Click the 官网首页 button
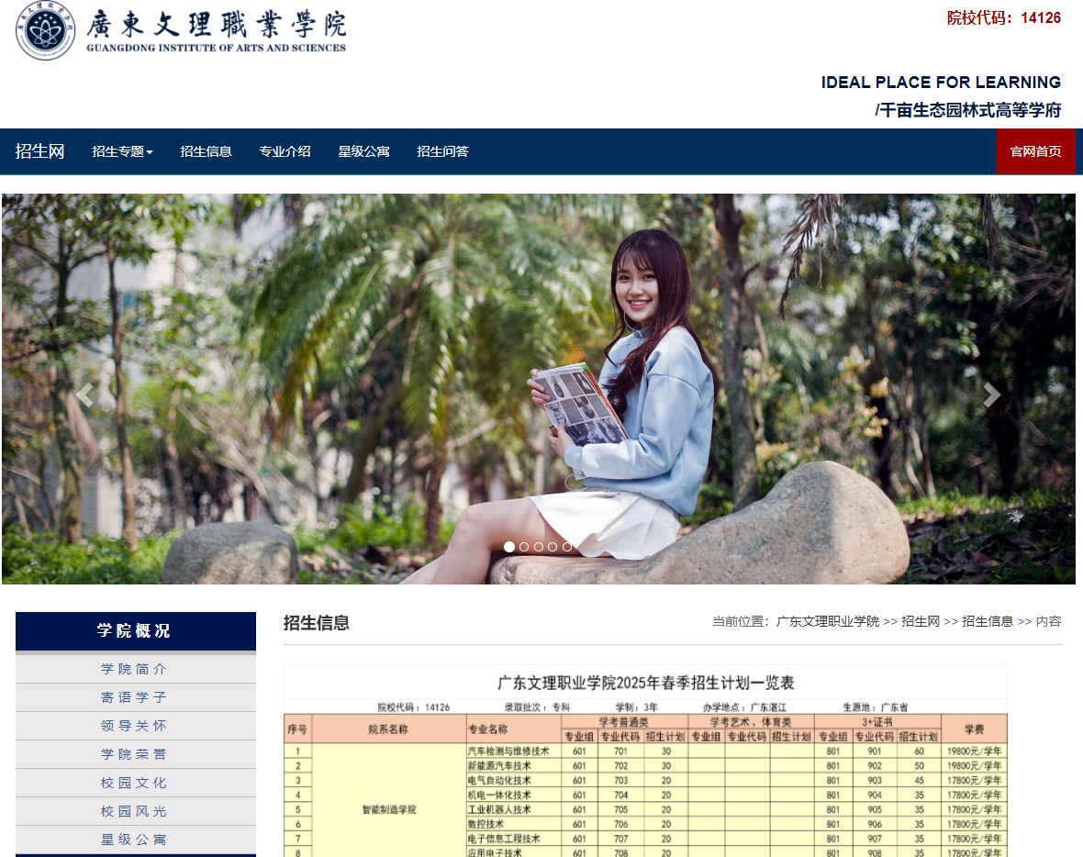 [x=1035, y=150]
